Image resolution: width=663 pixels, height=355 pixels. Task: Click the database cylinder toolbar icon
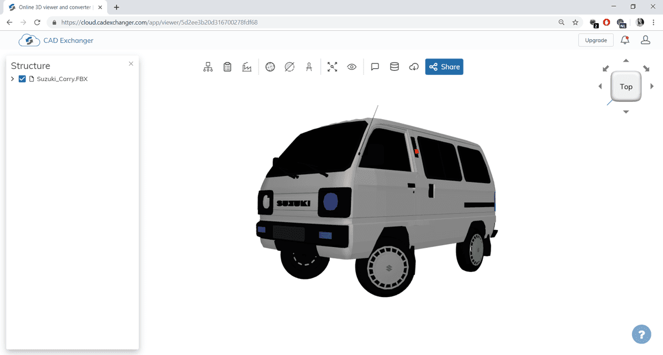click(x=394, y=67)
